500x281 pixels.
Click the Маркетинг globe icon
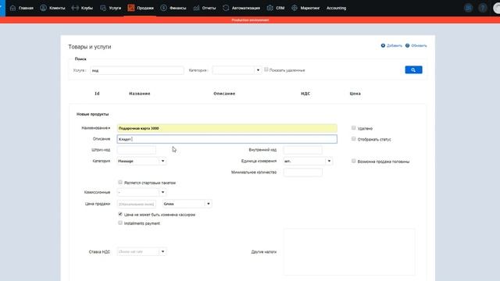pos(295,8)
